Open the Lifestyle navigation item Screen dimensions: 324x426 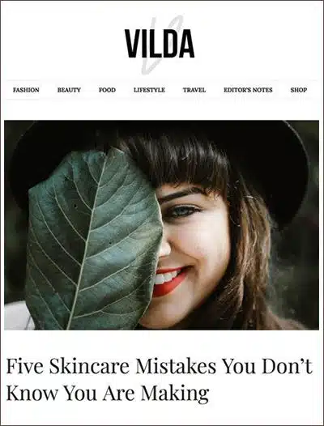[149, 90]
